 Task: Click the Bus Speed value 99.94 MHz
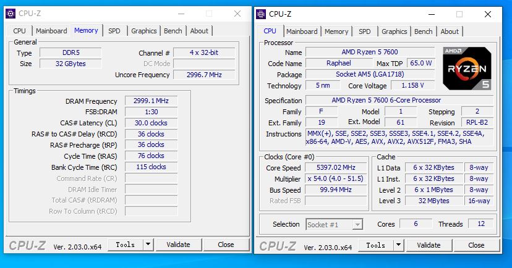coord(336,190)
